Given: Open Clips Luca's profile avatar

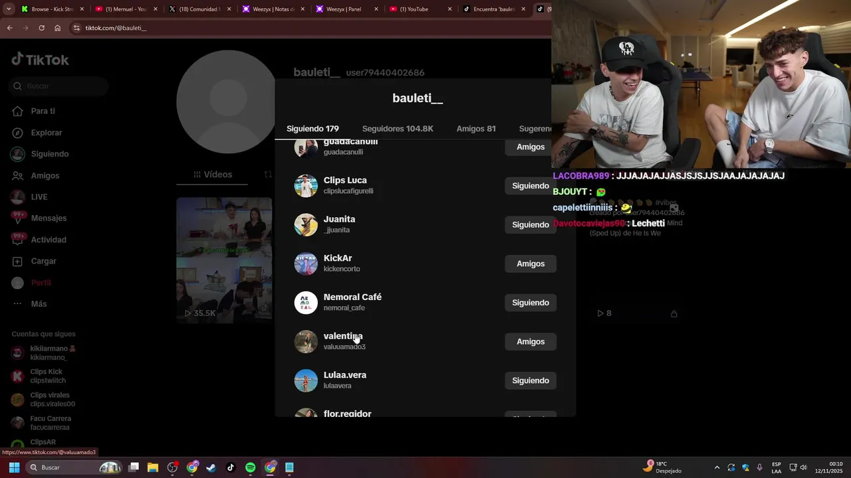Looking at the screenshot, I should coord(306,186).
